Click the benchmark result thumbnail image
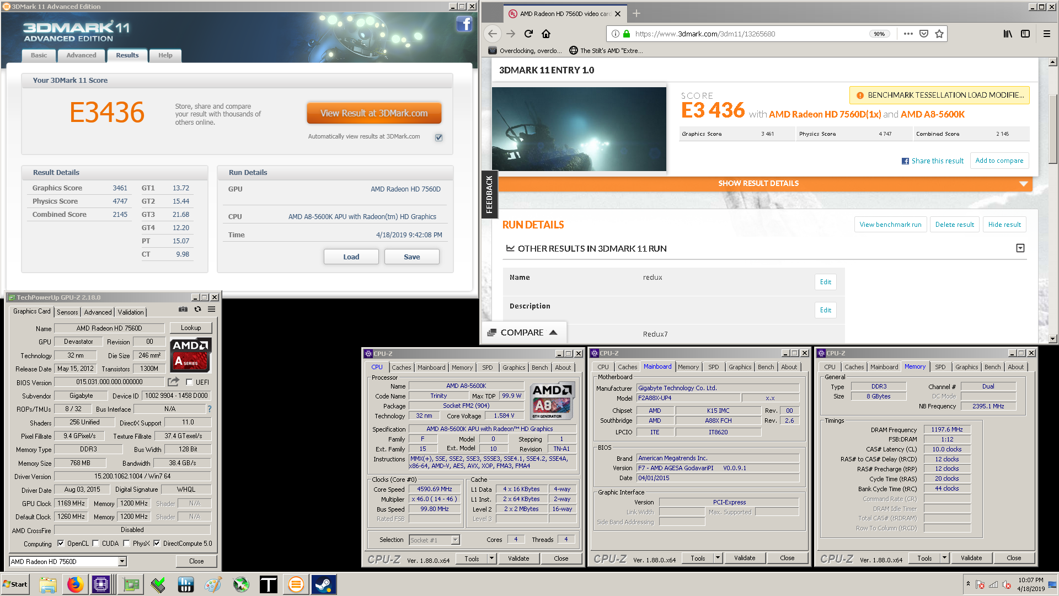This screenshot has width=1059, height=596. [579, 129]
